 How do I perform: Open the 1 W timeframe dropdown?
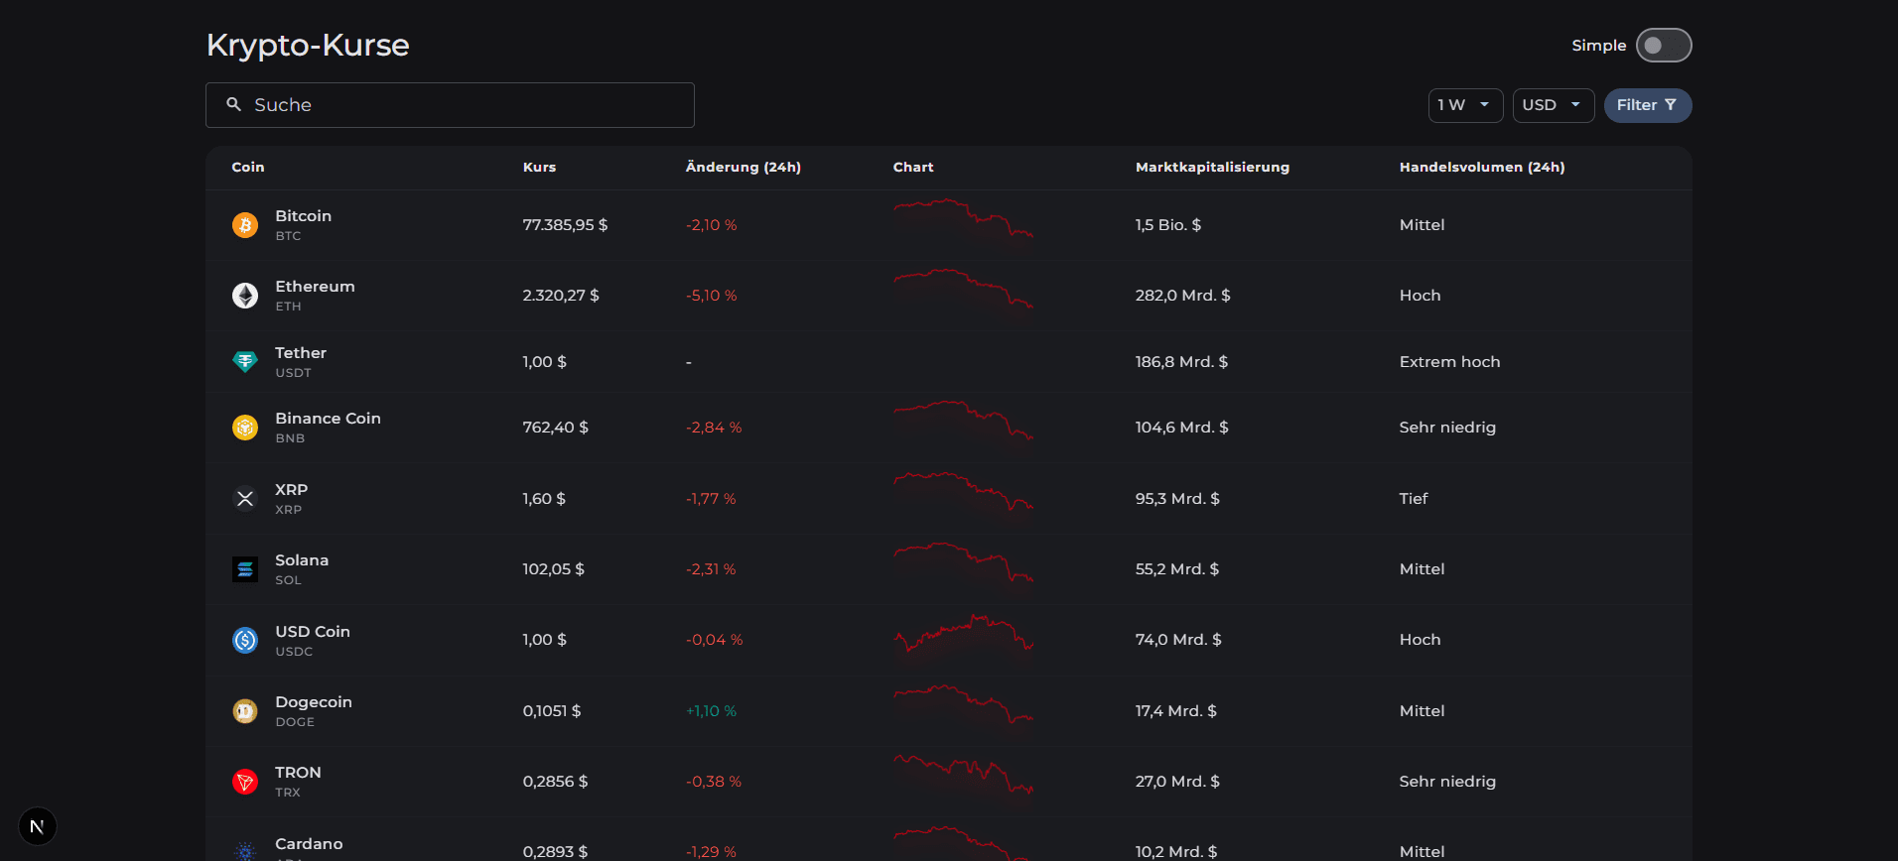[x=1464, y=105]
